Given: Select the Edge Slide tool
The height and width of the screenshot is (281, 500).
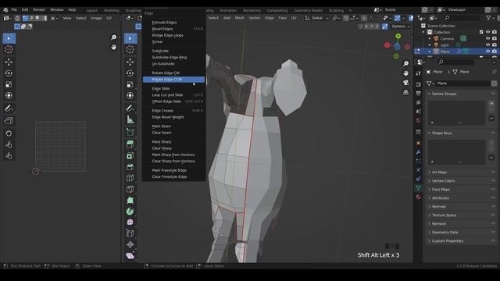Looking at the screenshot, I should tap(130, 233).
